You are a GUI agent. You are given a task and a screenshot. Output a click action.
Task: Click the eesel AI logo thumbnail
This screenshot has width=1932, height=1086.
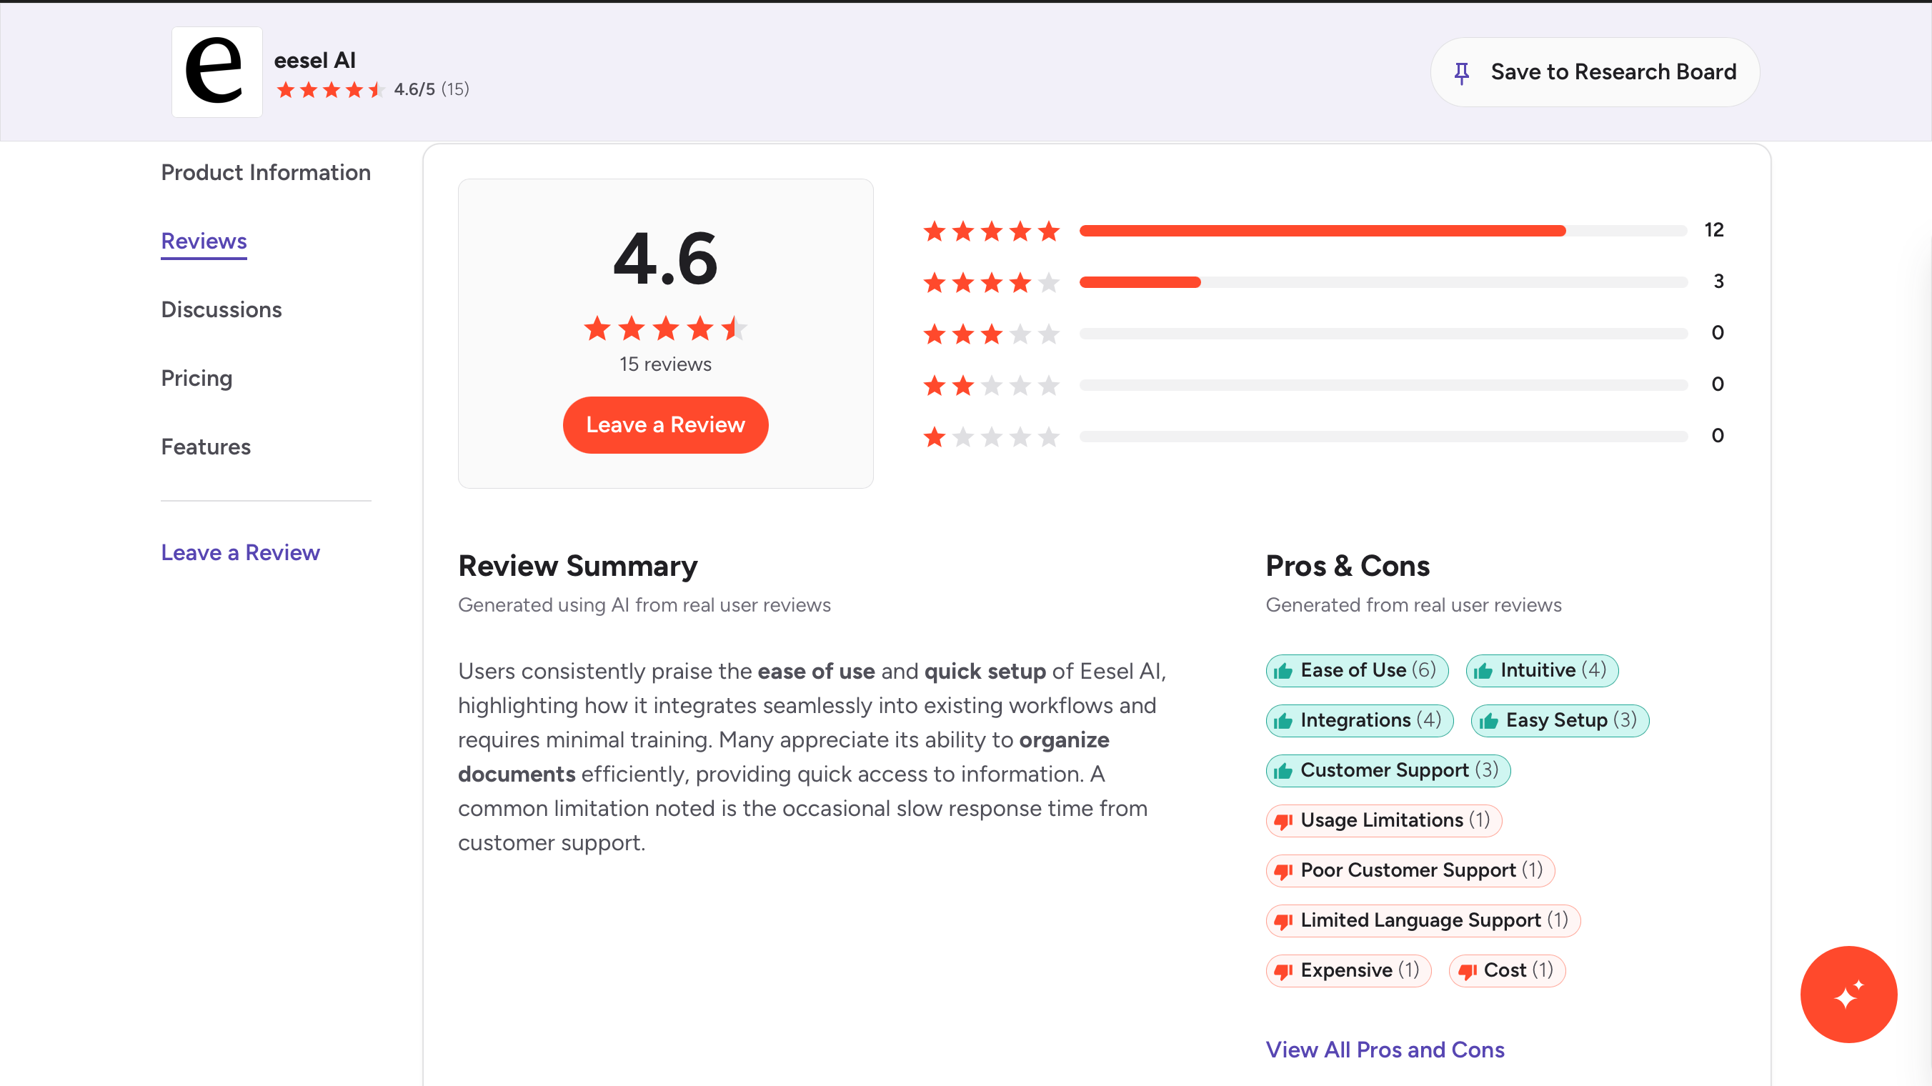tap(216, 72)
